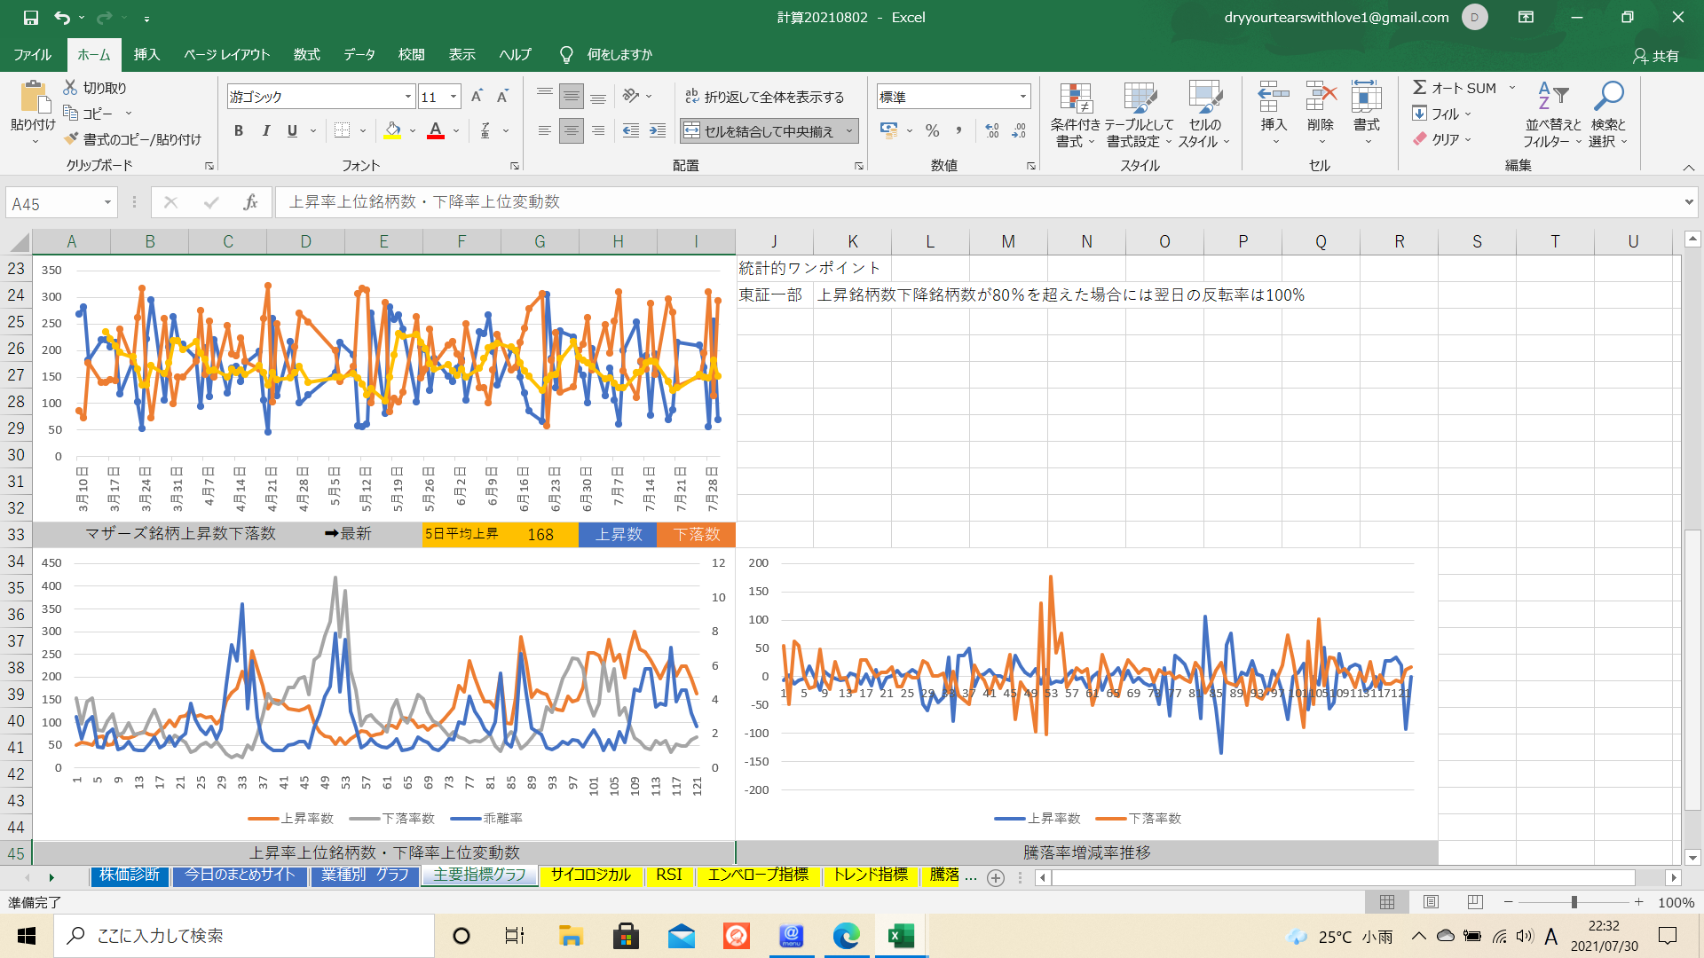Toggle italic formatting button
The image size is (1704, 958).
coord(265,131)
